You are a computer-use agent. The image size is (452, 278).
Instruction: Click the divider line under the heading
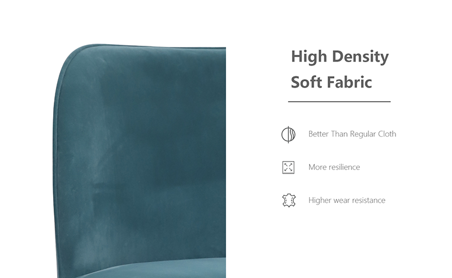tap(340, 102)
